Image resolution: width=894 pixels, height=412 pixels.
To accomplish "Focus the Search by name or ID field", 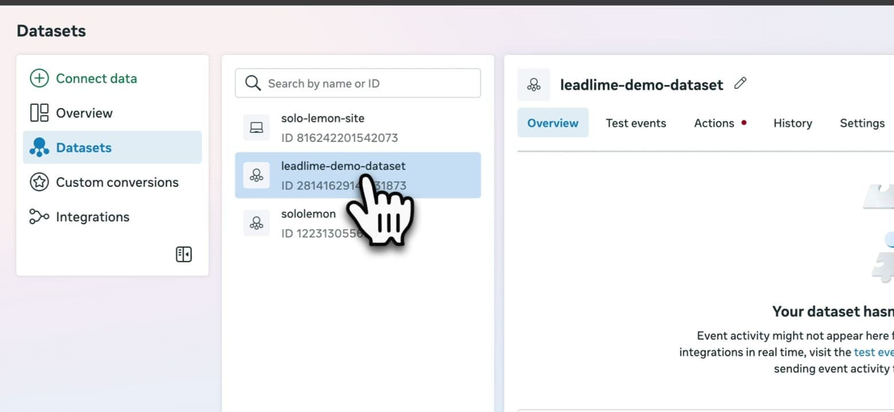I will click(x=358, y=84).
